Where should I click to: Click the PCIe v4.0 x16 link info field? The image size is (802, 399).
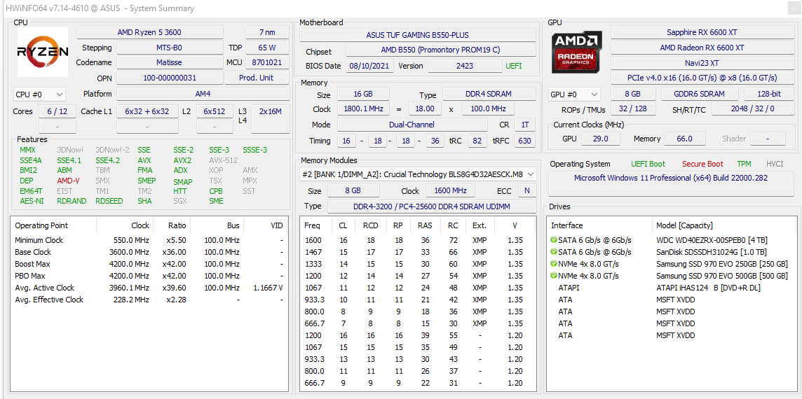[x=701, y=78]
